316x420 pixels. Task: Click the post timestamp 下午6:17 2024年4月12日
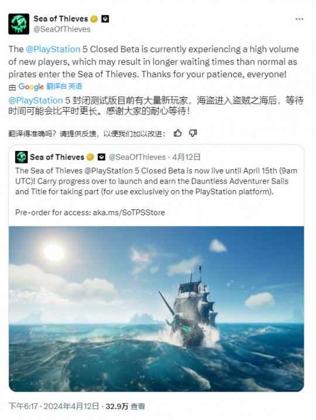coord(54,406)
